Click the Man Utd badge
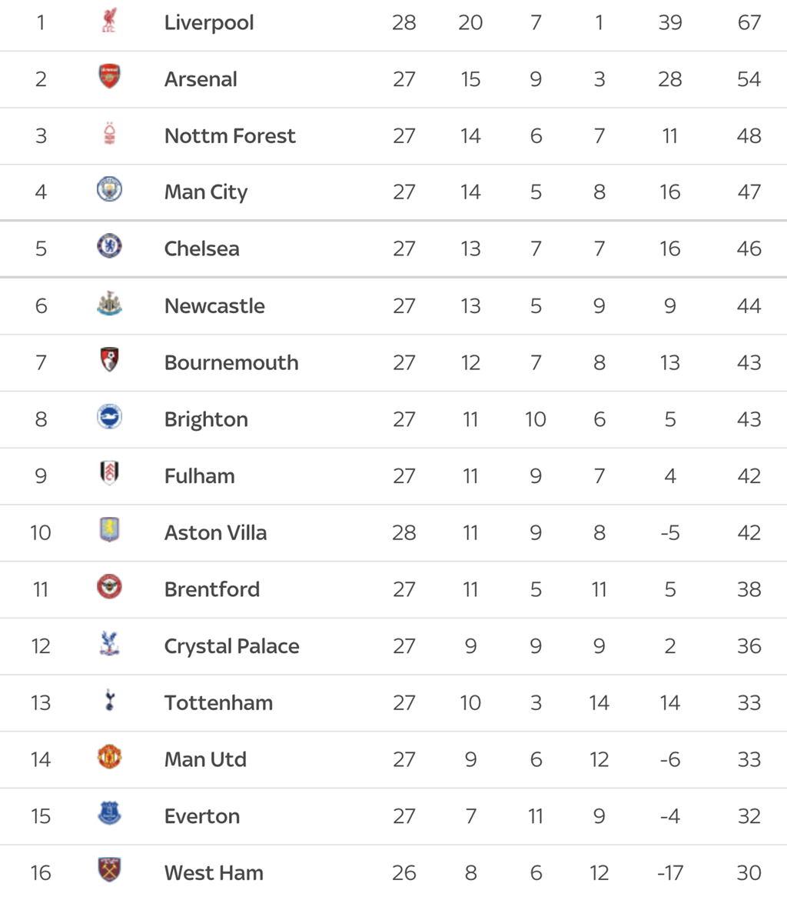Viewport: 787px width, 897px height. pos(109,756)
